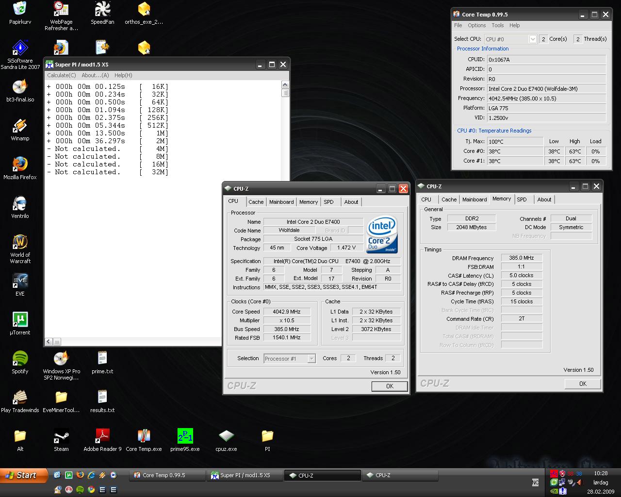The image size is (621, 497).
Task: Click the NO language indicator on taskbar
Action: point(535,482)
